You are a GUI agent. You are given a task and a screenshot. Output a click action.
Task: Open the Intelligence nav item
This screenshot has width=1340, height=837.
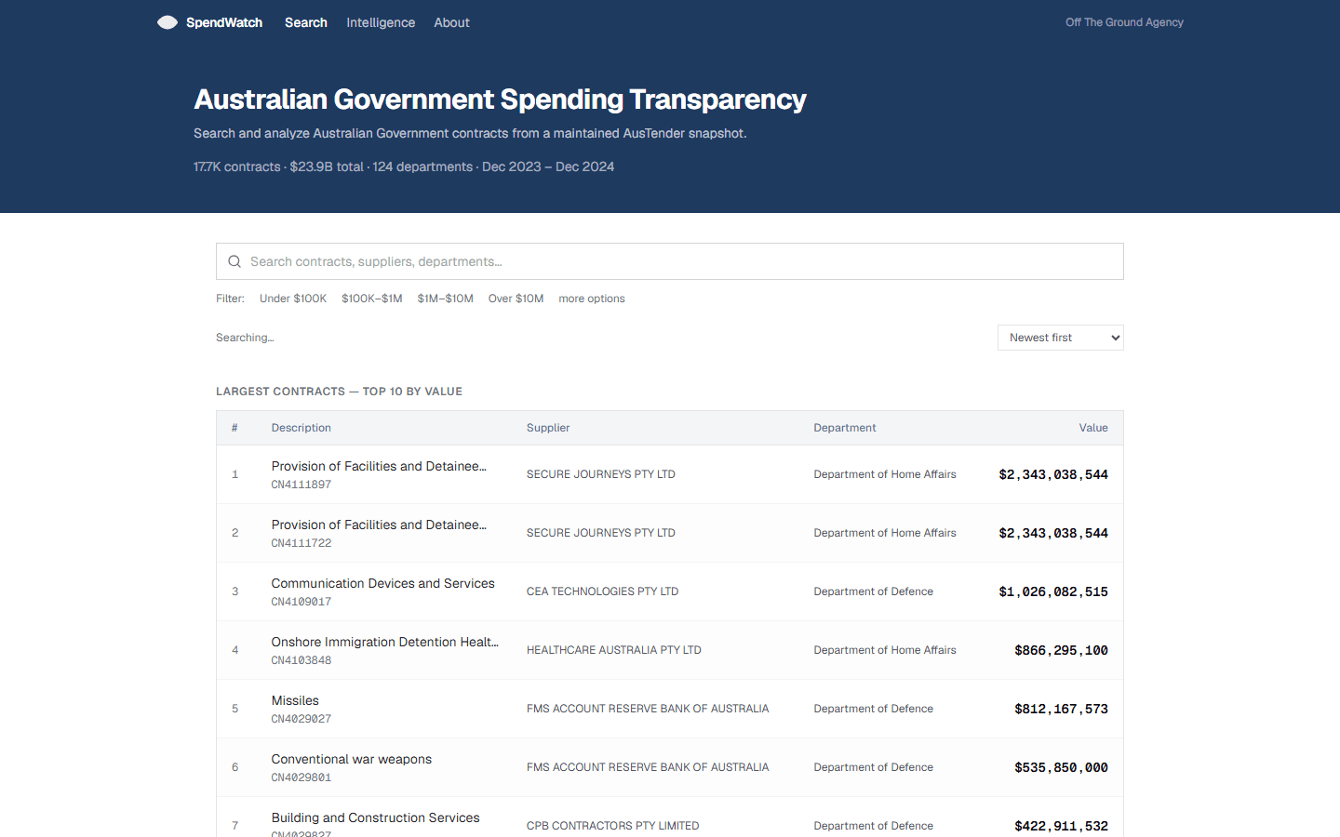point(381,22)
